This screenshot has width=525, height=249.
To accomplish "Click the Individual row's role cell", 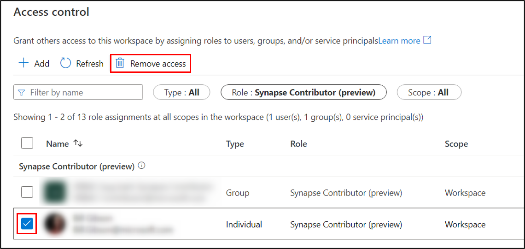I will 346,224.
